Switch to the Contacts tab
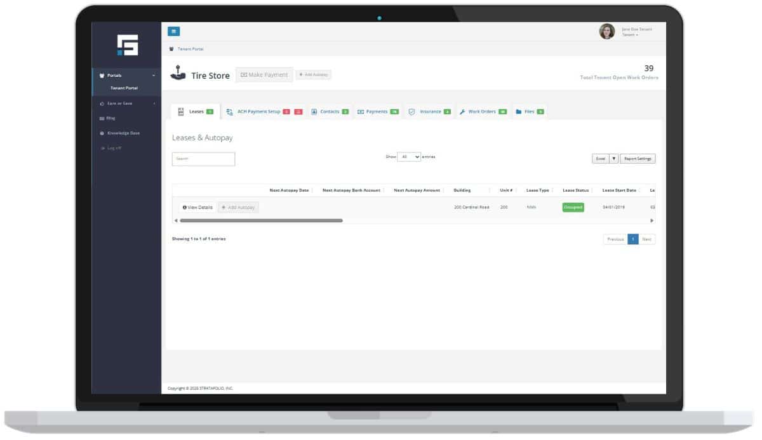Image resolution: width=762 pixels, height=440 pixels. tap(330, 112)
